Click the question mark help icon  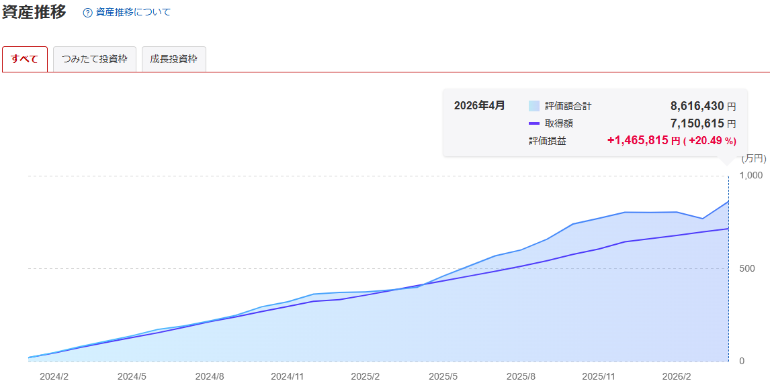(x=87, y=13)
